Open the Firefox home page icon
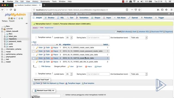This screenshot has height=98, width=174. [15, 10]
